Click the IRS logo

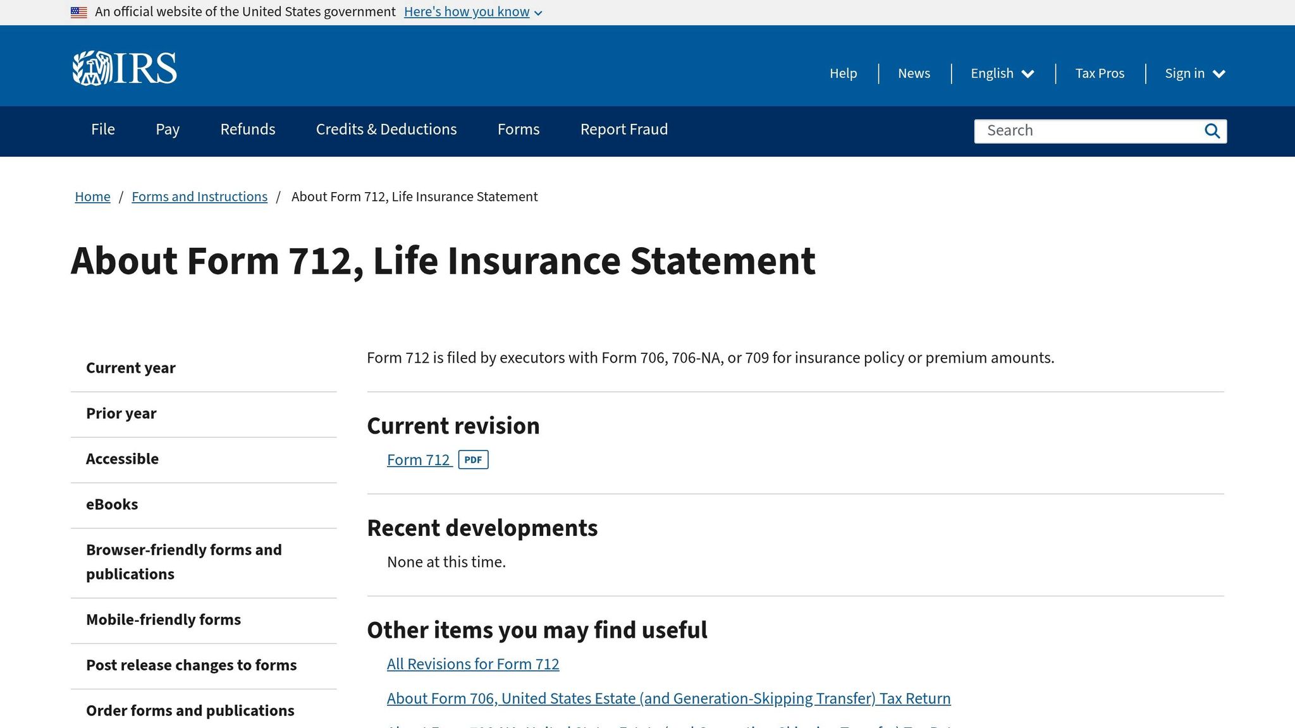click(125, 68)
